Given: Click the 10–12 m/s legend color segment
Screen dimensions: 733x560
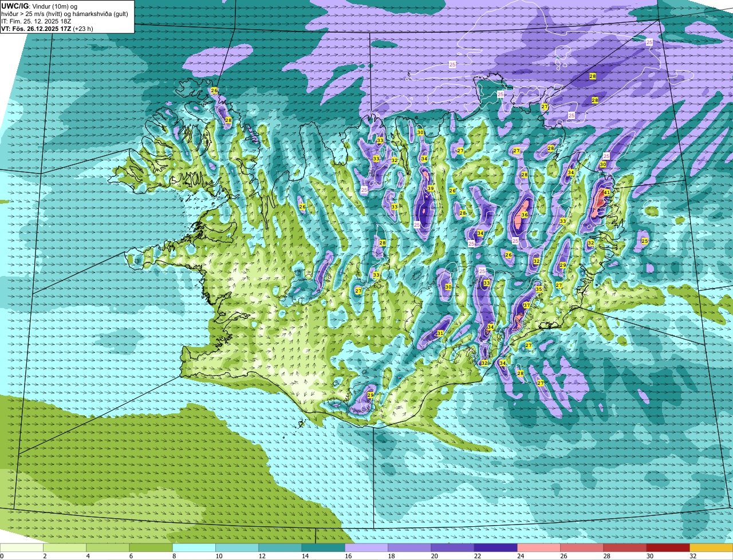Looking at the screenshot, I should [x=237, y=547].
